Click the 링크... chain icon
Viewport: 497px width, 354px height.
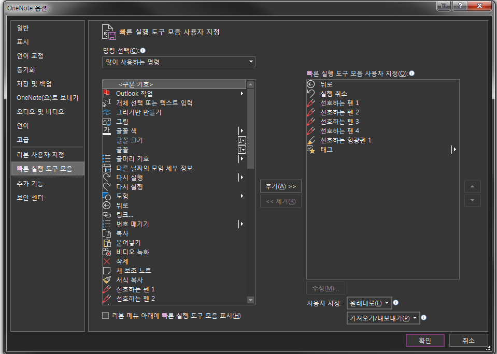pyautogui.click(x=107, y=215)
